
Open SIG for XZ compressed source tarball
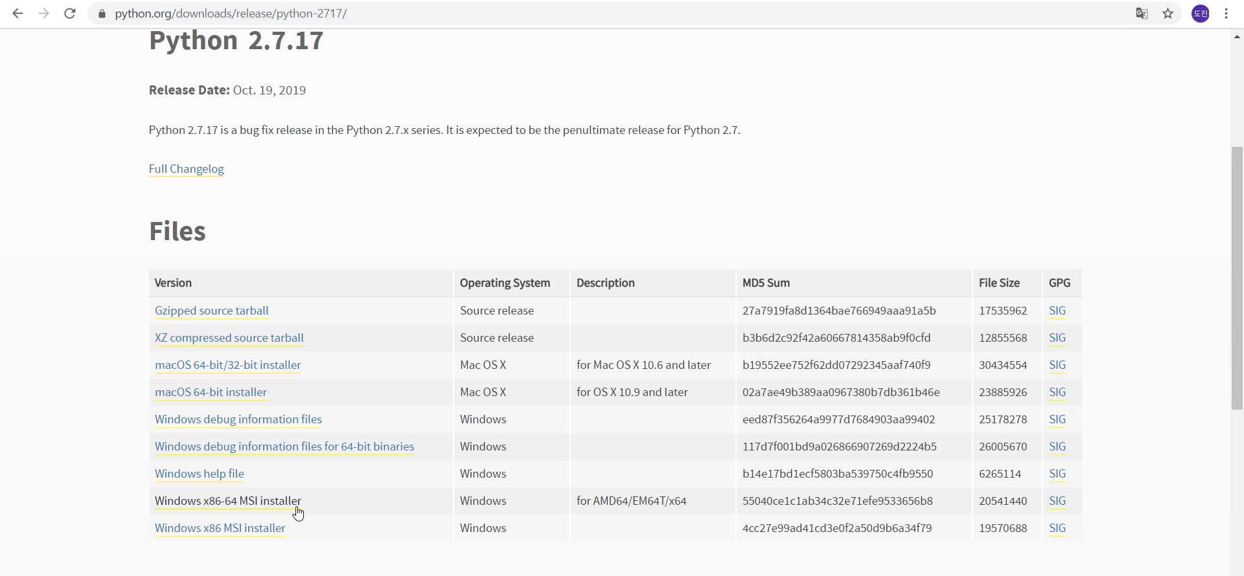(x=1057, y=338)
